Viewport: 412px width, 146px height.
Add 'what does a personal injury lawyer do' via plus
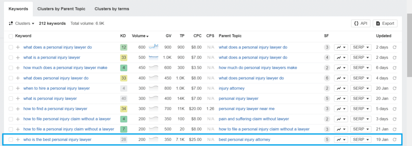18,47
